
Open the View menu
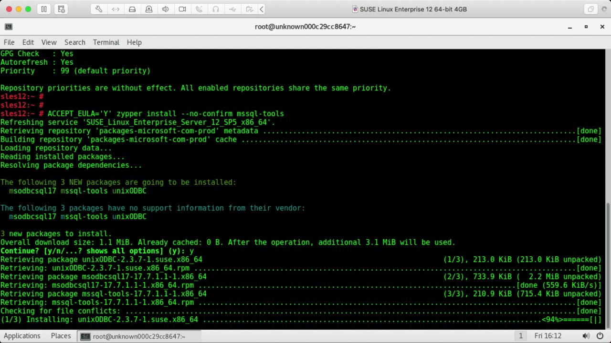pos(49,42)
